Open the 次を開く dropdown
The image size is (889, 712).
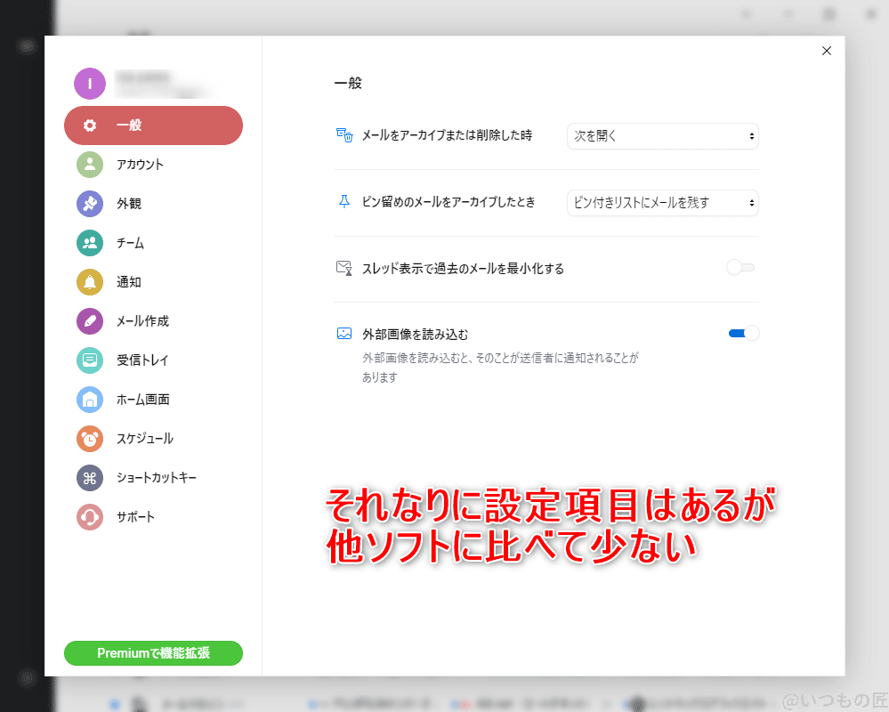coord(662,136)
